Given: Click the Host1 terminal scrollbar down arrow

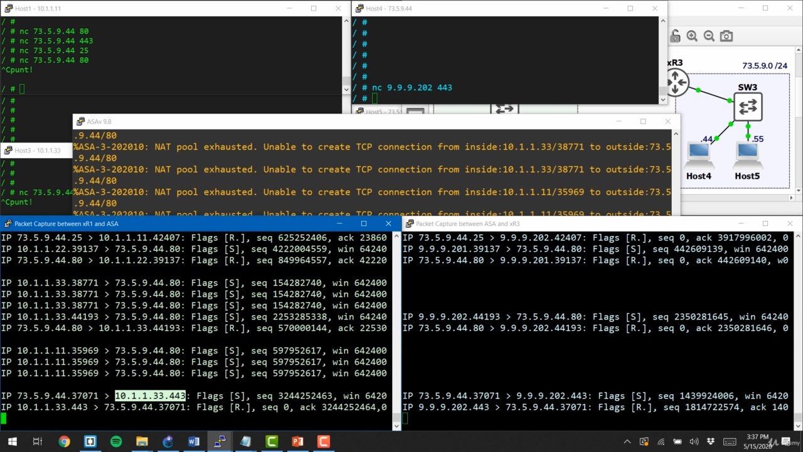Looking at the screenshot, I should [x=346, y=90].
